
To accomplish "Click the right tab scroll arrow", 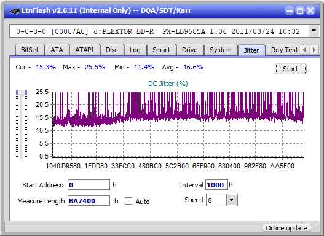I will [314, 50].
